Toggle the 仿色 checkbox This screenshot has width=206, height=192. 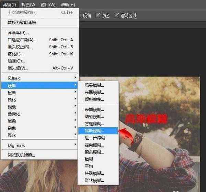click(98, 15)
